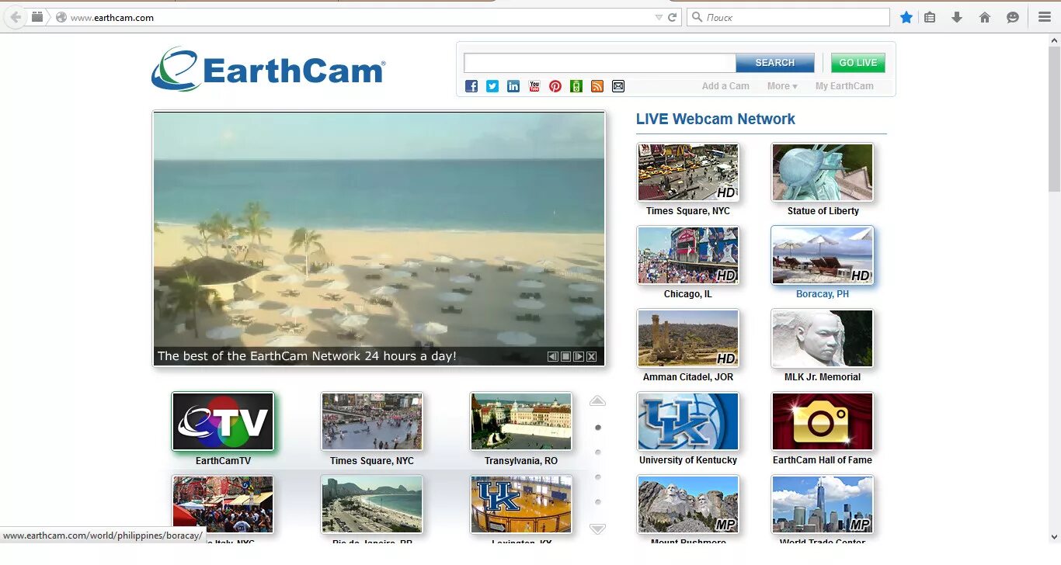The image size is (1061, 565).
Task: Stop the featured webcam slideshow
Action: coord(565,356)
